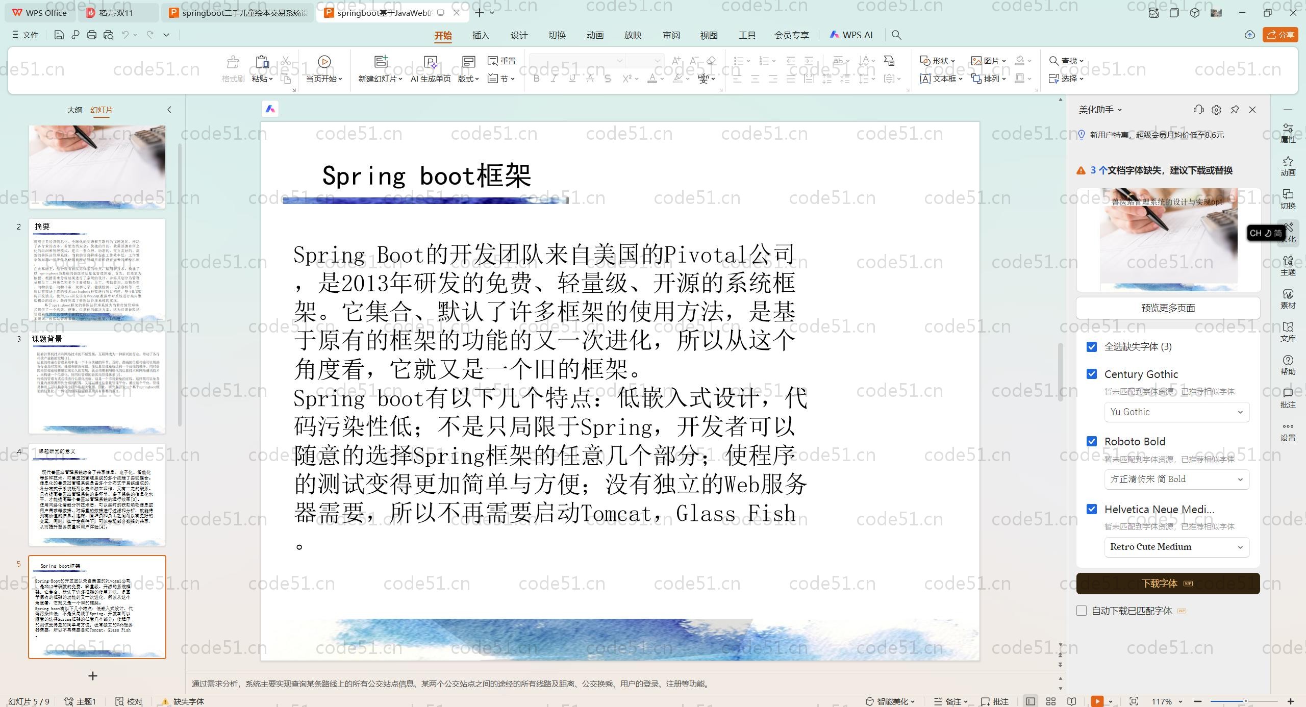1306x707 pixels.
Task: Click the 预览更多页面 button
Action: 1168,308
